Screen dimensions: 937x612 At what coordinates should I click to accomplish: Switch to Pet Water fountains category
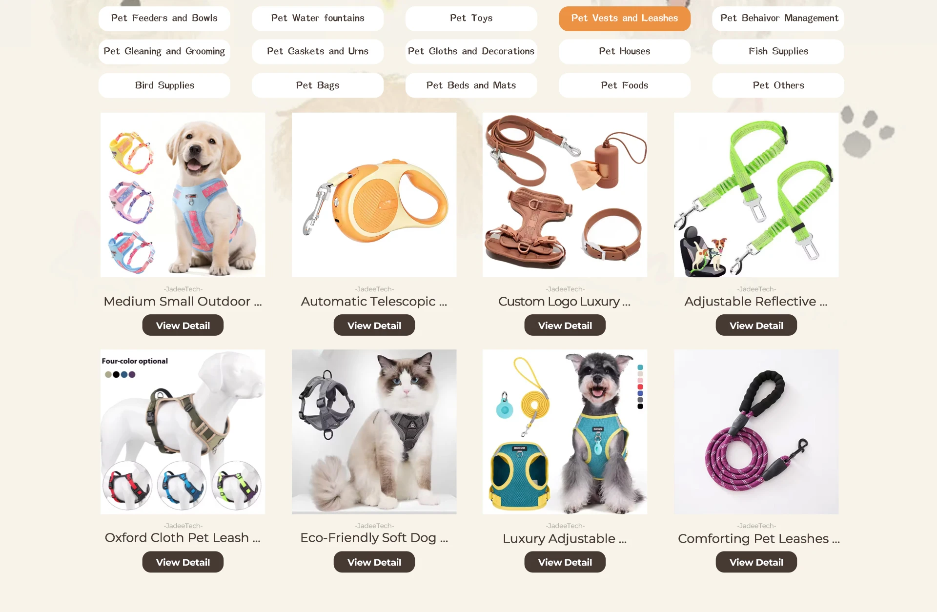click(318, 19)
